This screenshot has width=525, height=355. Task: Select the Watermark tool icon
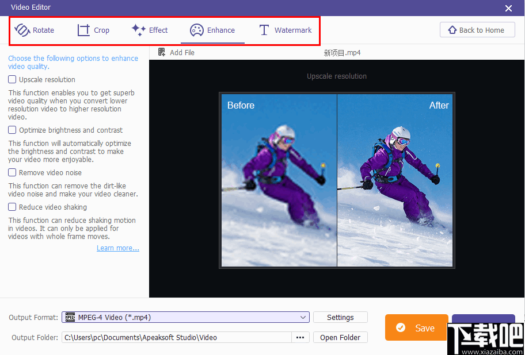pos(263,30)
